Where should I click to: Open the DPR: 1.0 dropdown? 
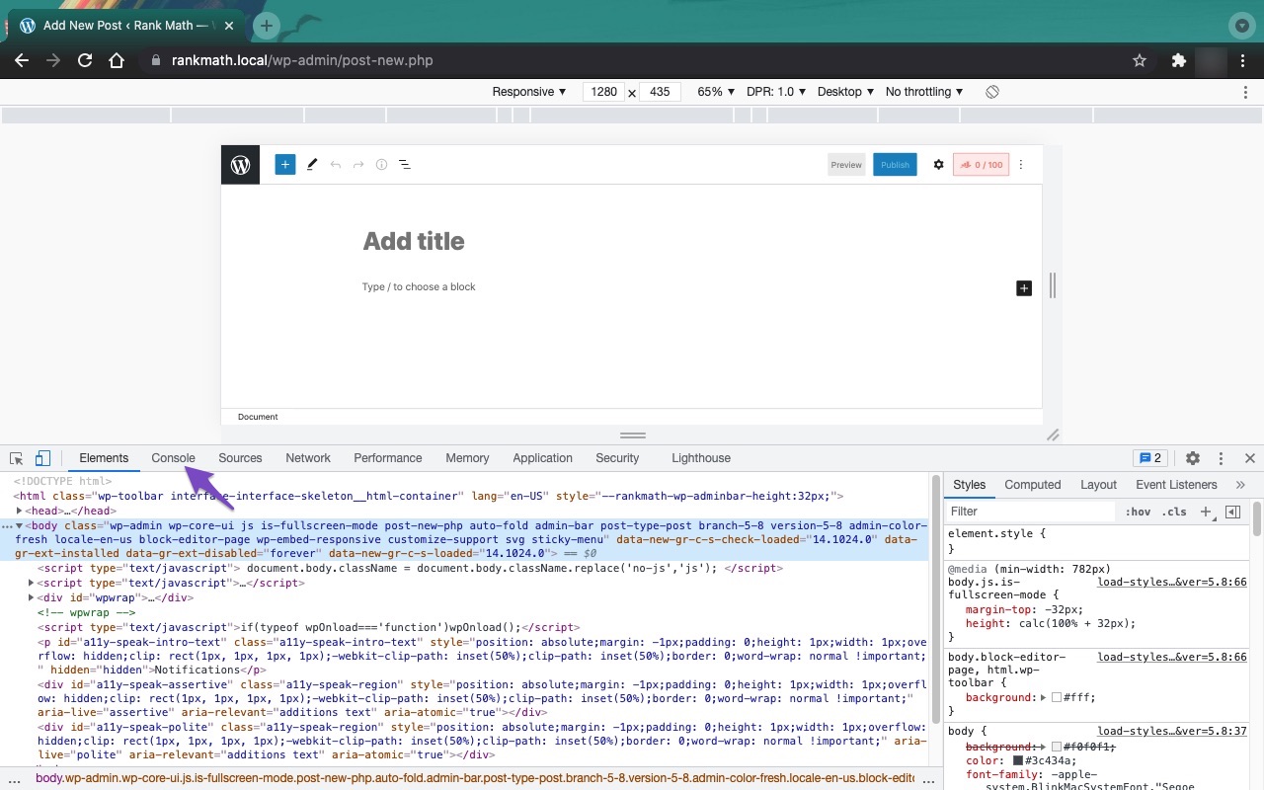[776, 92]
